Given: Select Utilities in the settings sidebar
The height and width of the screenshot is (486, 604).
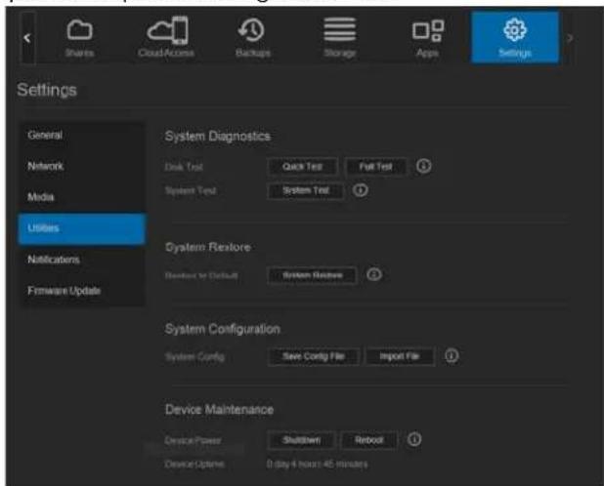Looking at the screenshot, I should coord(82,228).
